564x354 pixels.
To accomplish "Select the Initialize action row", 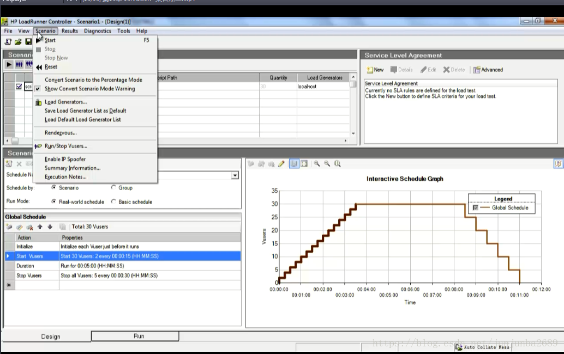I will click(x=122, y=246).
